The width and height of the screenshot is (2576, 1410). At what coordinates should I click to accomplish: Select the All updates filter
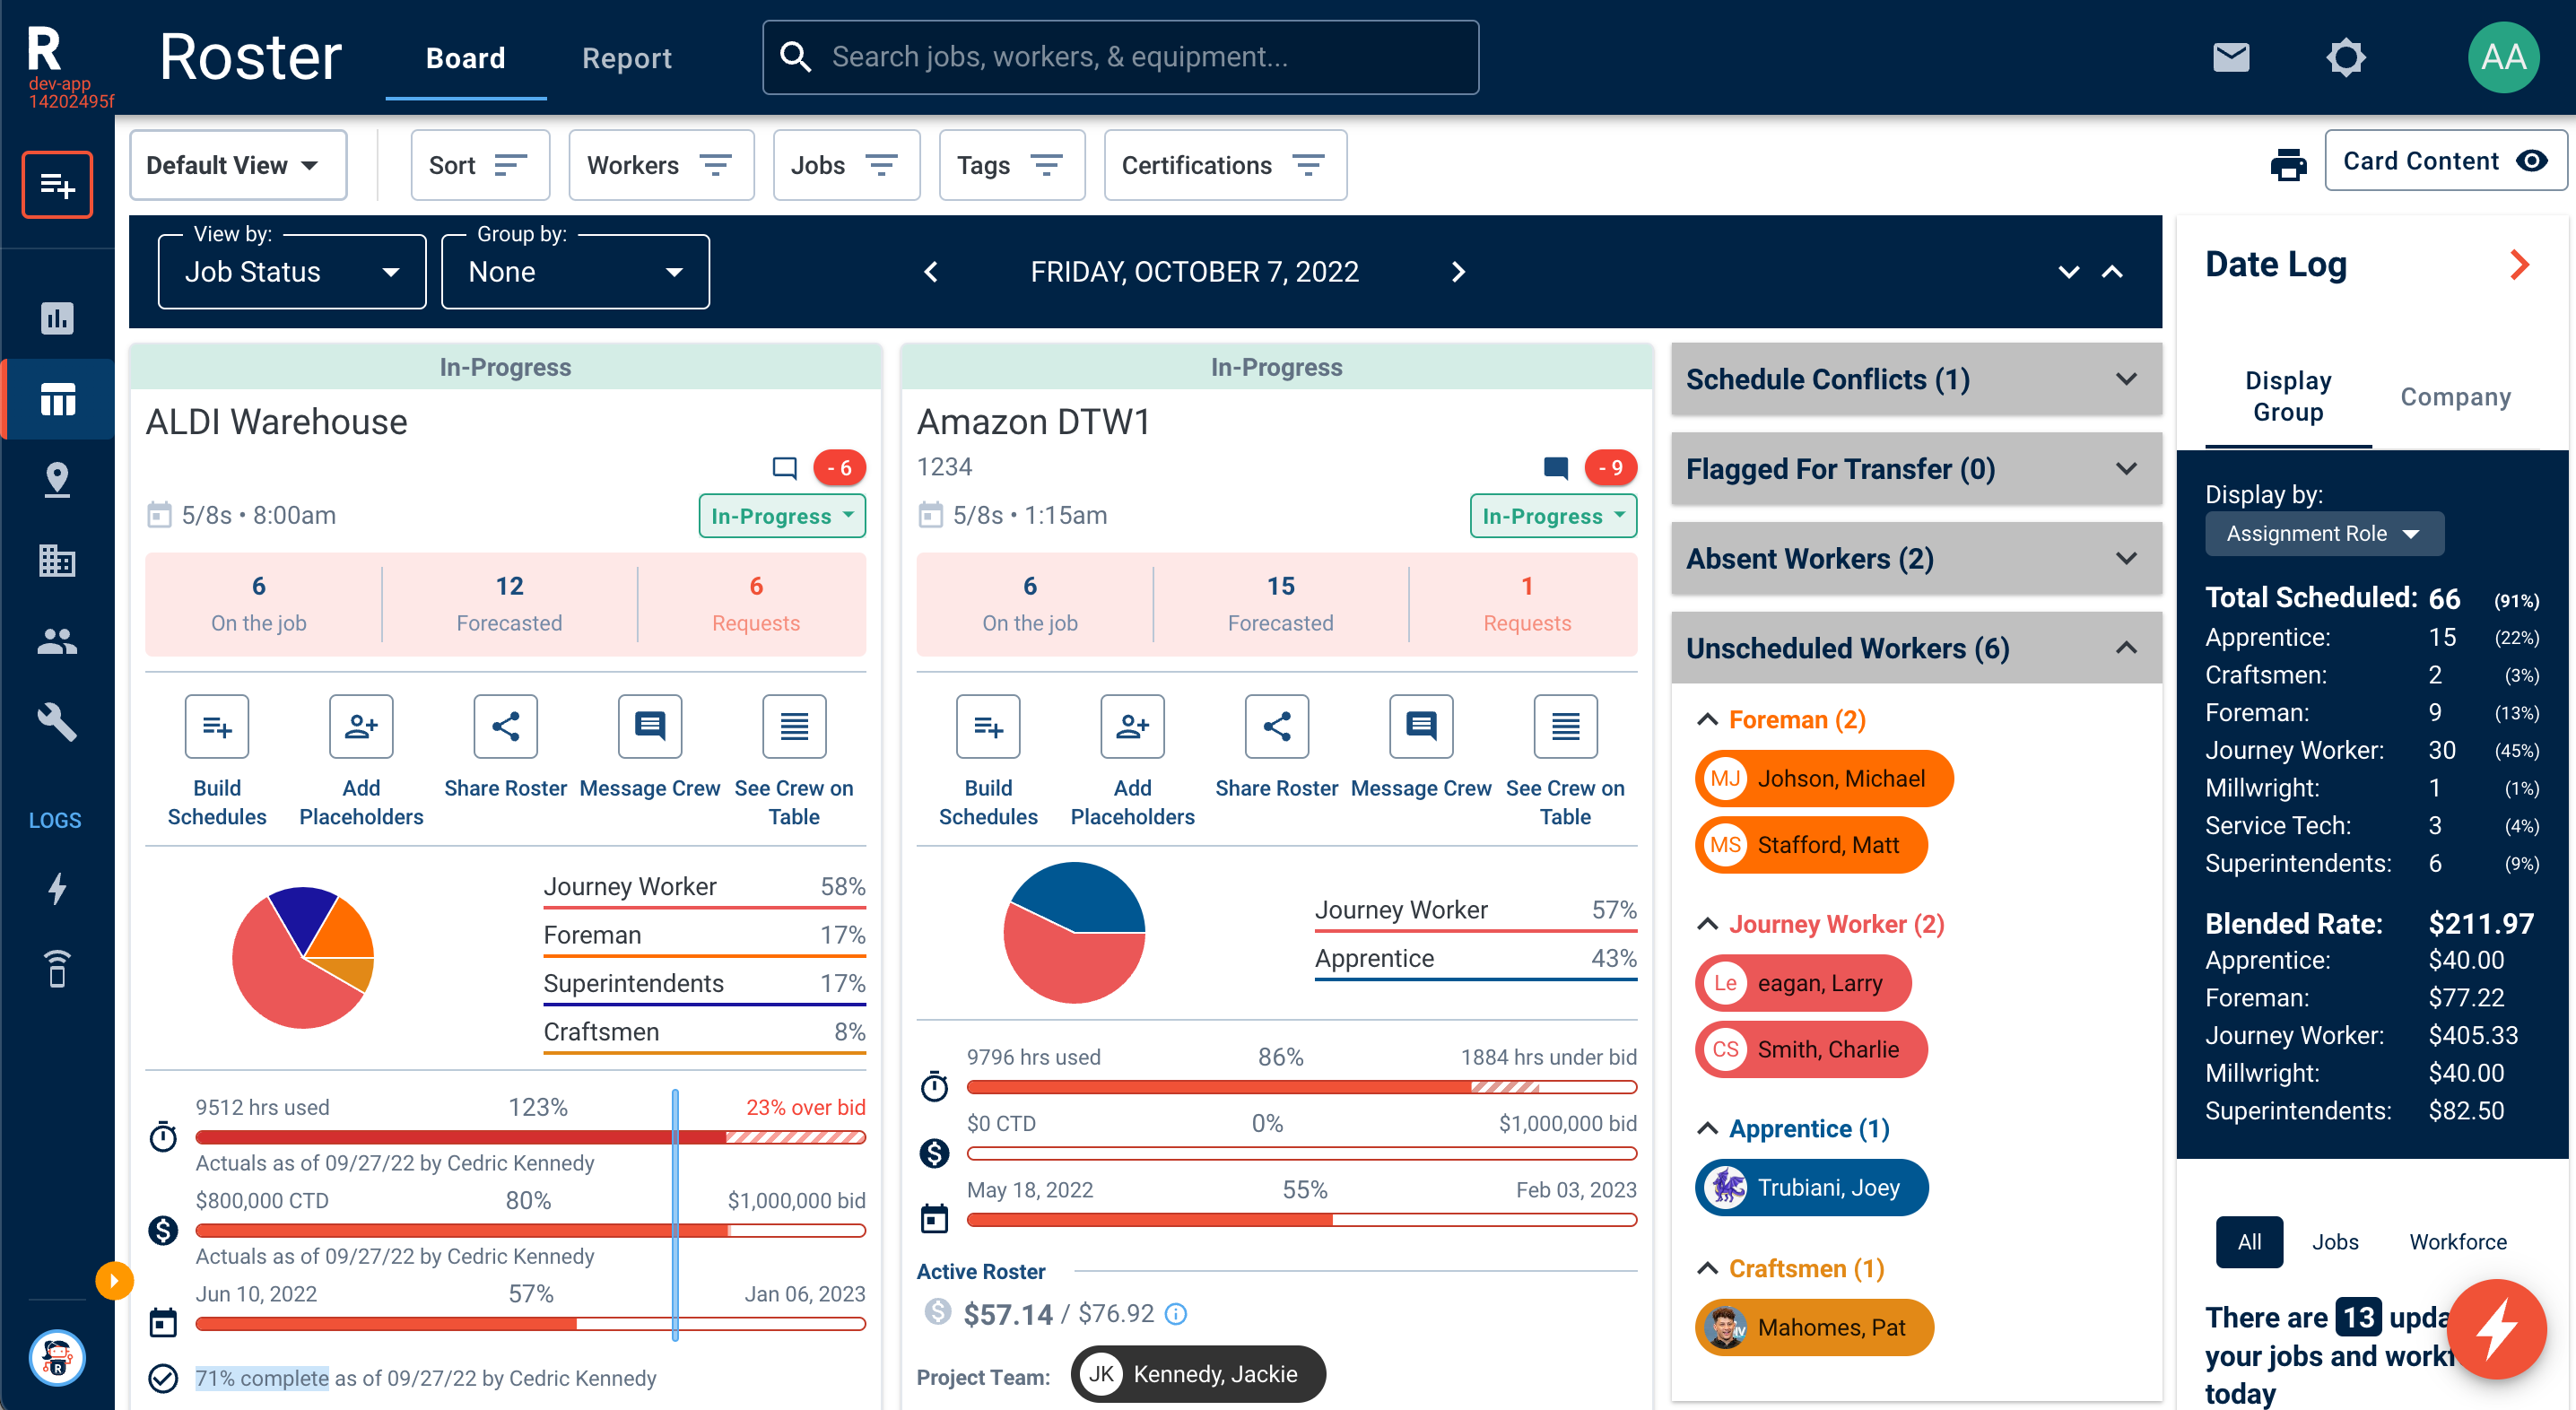2249,1241
